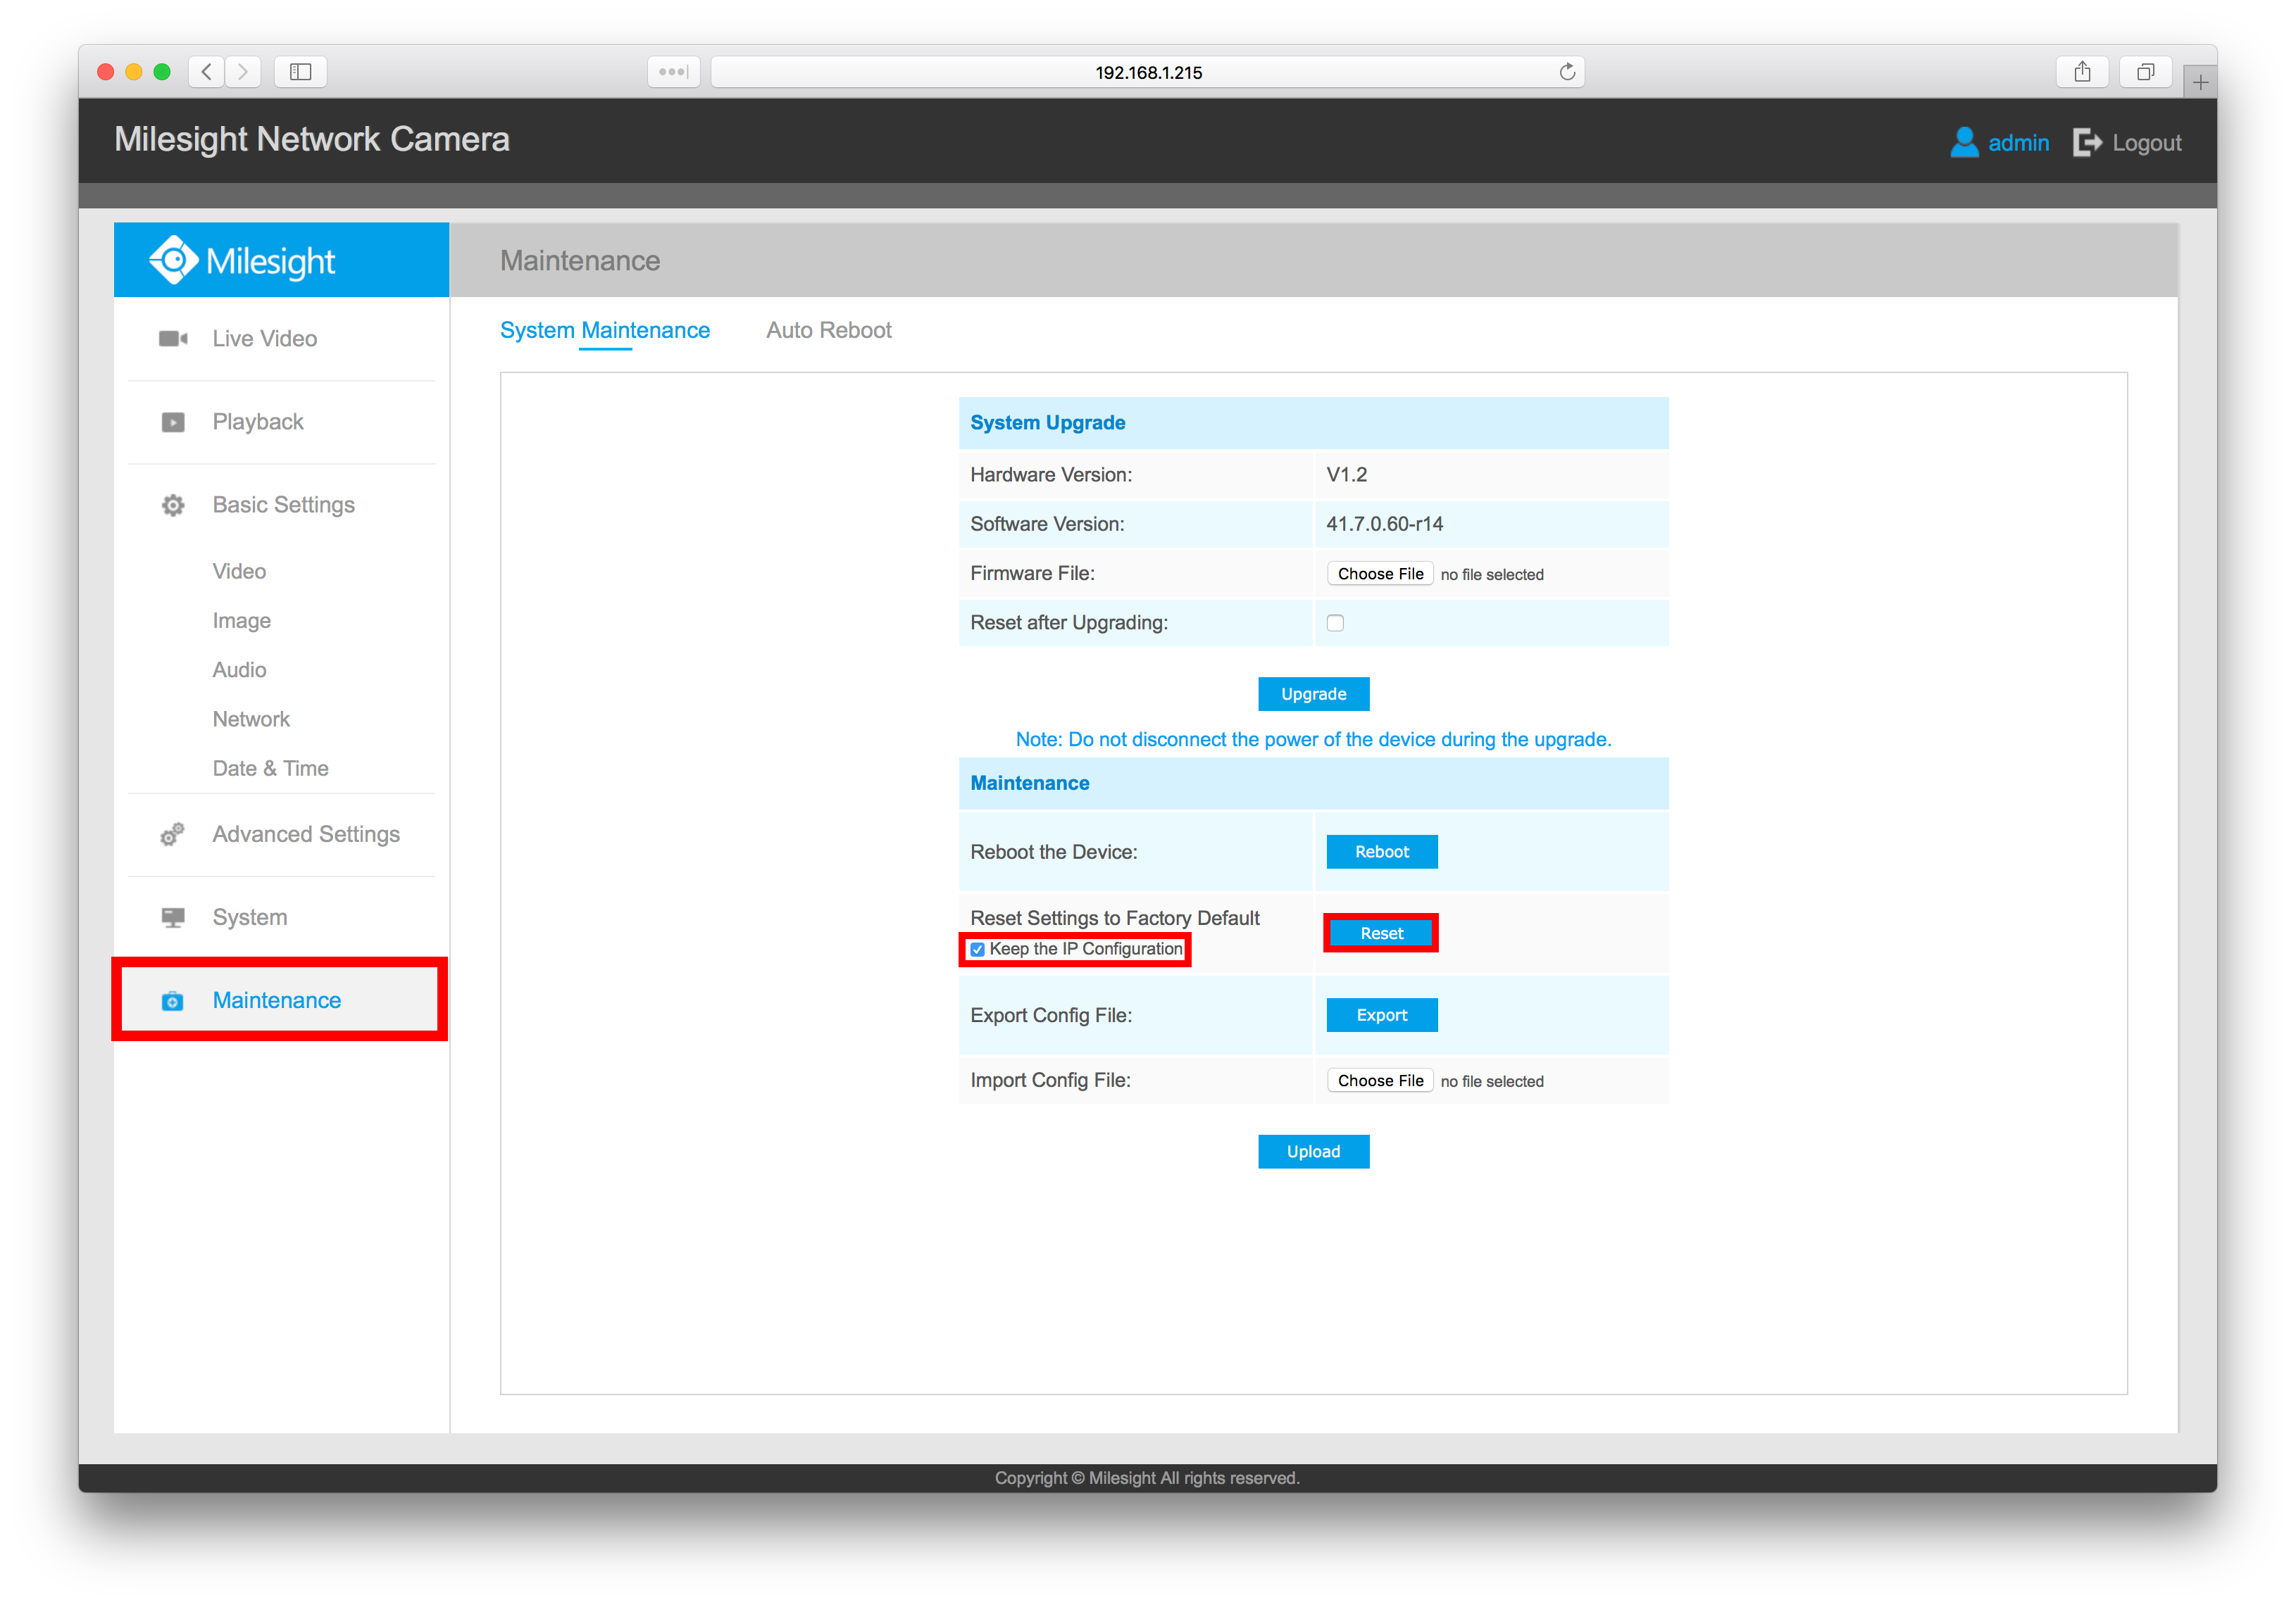The image size is (2296, 1605).
Task: Open Live Video page
Action: [x=265, y=339]
